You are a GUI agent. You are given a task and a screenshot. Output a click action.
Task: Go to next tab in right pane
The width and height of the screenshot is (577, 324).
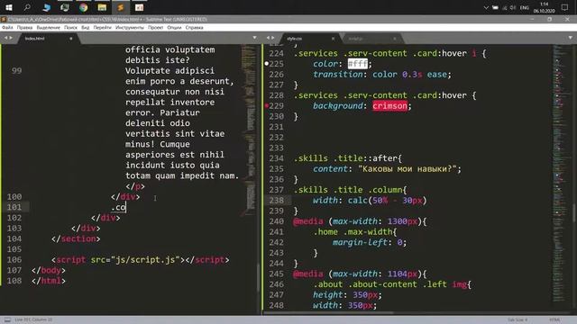pos(272,38)
